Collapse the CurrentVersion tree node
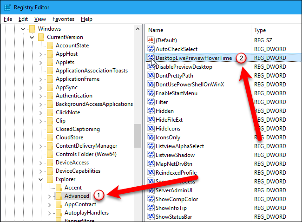The width and height of the screenshot is (302, 222). tap(32, 37)
